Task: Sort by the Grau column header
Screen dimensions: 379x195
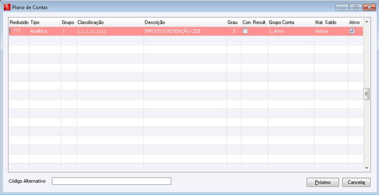Action: coord(234,22)
